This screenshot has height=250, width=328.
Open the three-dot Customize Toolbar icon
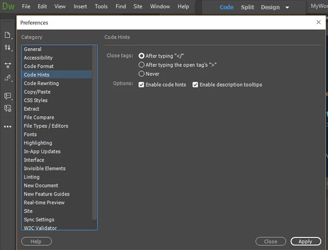coord(8,127)
